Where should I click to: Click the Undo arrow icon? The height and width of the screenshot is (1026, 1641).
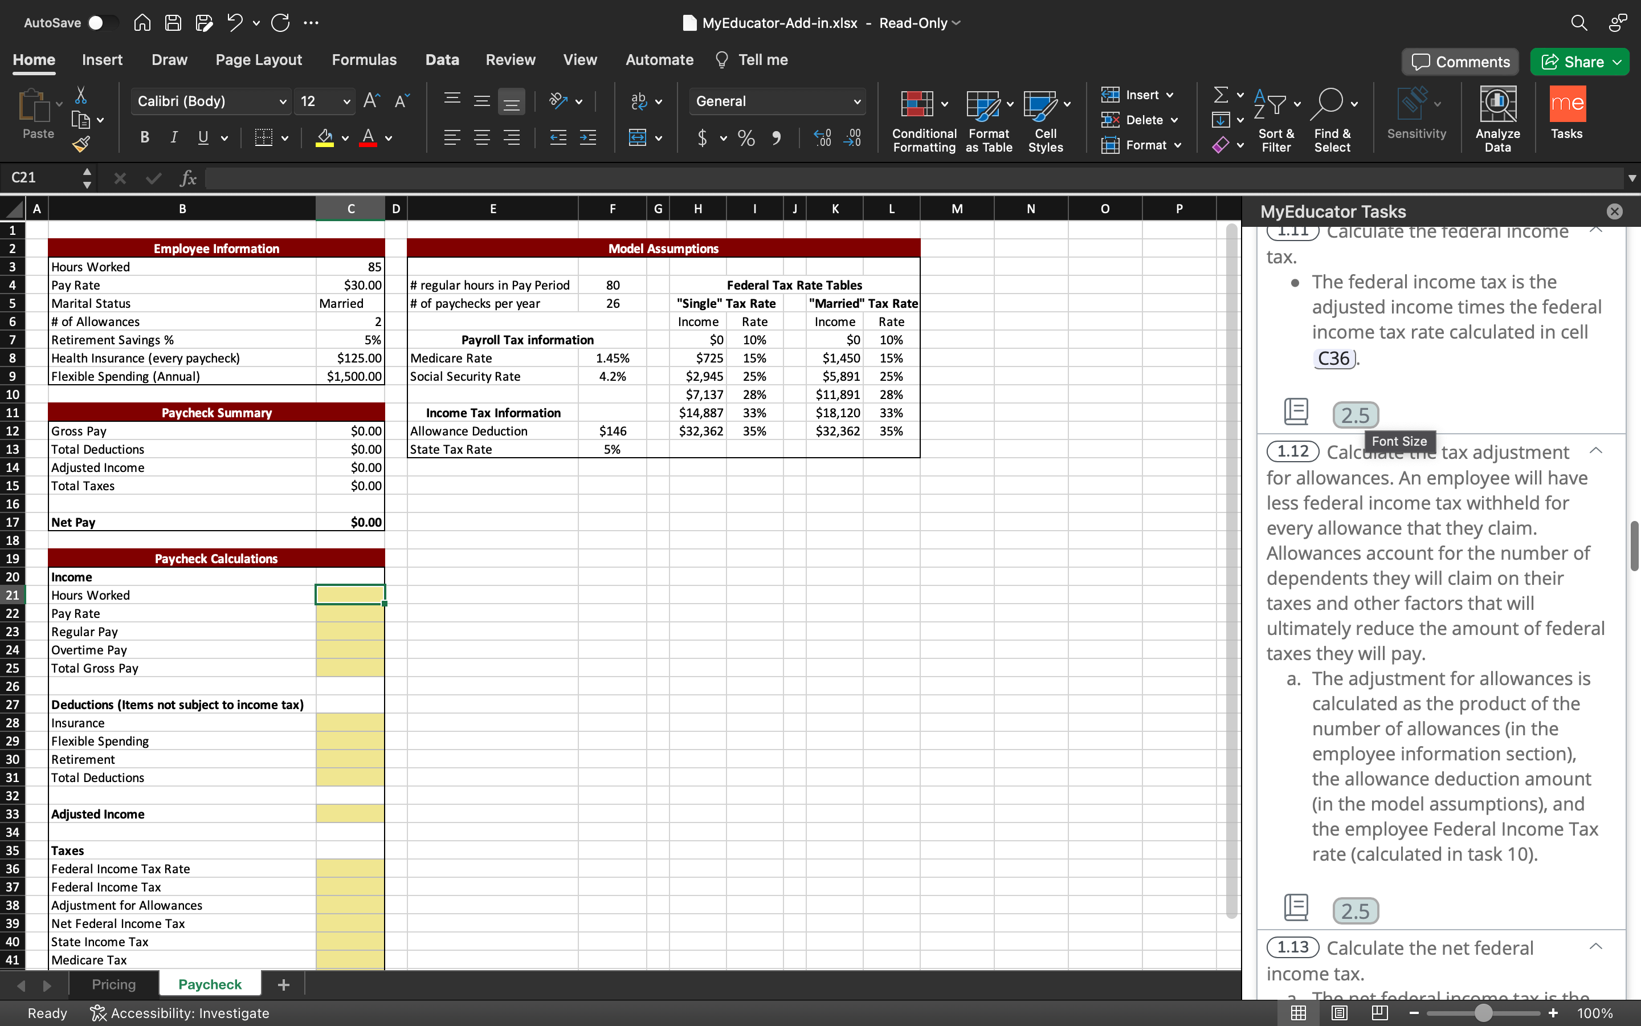(235, 22)
